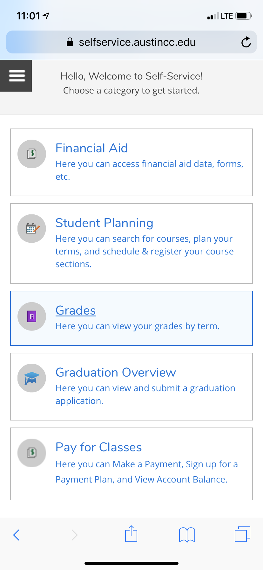This screenshot has height=570, width=263.
Task: Go forward with the grayed-out forward arrow
Action: pyautogui.click(x=74, y=535)
